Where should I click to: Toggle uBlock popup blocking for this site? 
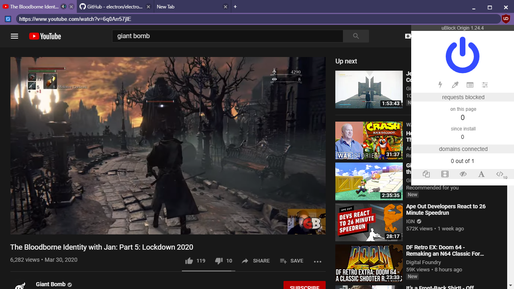tap(426, 174)
